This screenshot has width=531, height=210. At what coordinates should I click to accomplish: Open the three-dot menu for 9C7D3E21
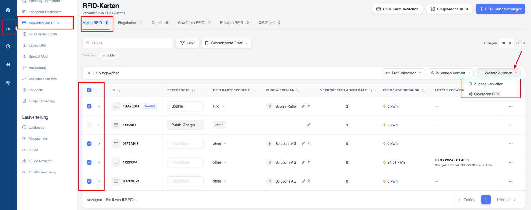[510, 181]
